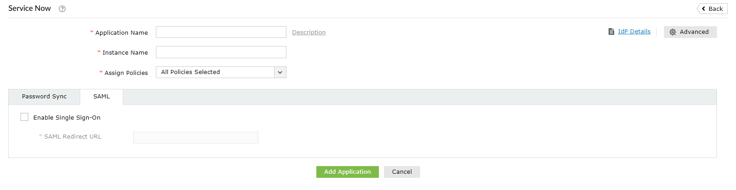736x190 pixels.
Task: Click the IdP Details document icon
Action: 611,32
